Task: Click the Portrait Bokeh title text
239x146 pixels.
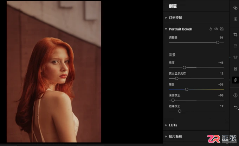Action: click(180, 29)
